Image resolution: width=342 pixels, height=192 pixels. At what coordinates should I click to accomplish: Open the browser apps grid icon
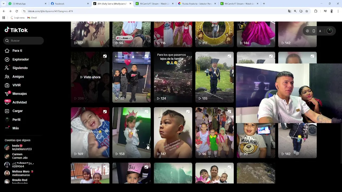click(x=3, y=18)
